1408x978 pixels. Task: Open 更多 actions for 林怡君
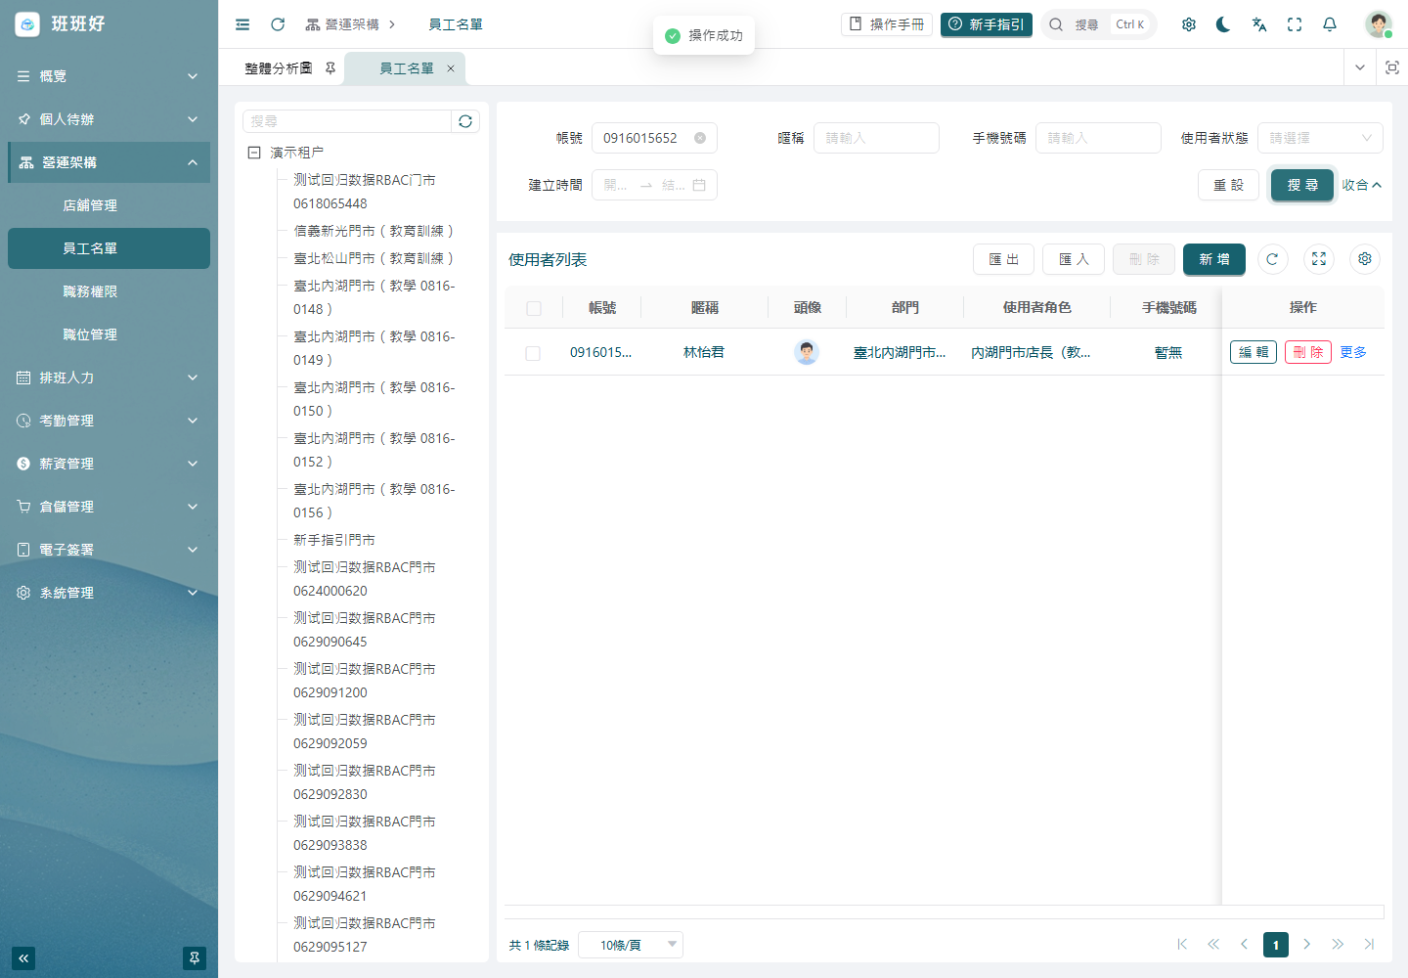(x=1353, y=352)
